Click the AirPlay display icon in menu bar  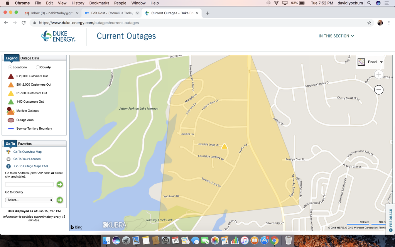[285, 3]
